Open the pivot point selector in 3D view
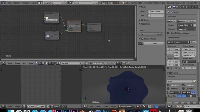Screen dimensions: 200x112 (145, 106)
